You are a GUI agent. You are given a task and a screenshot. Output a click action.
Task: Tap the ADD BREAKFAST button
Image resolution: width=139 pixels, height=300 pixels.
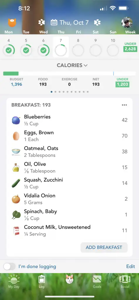point(104,247)
